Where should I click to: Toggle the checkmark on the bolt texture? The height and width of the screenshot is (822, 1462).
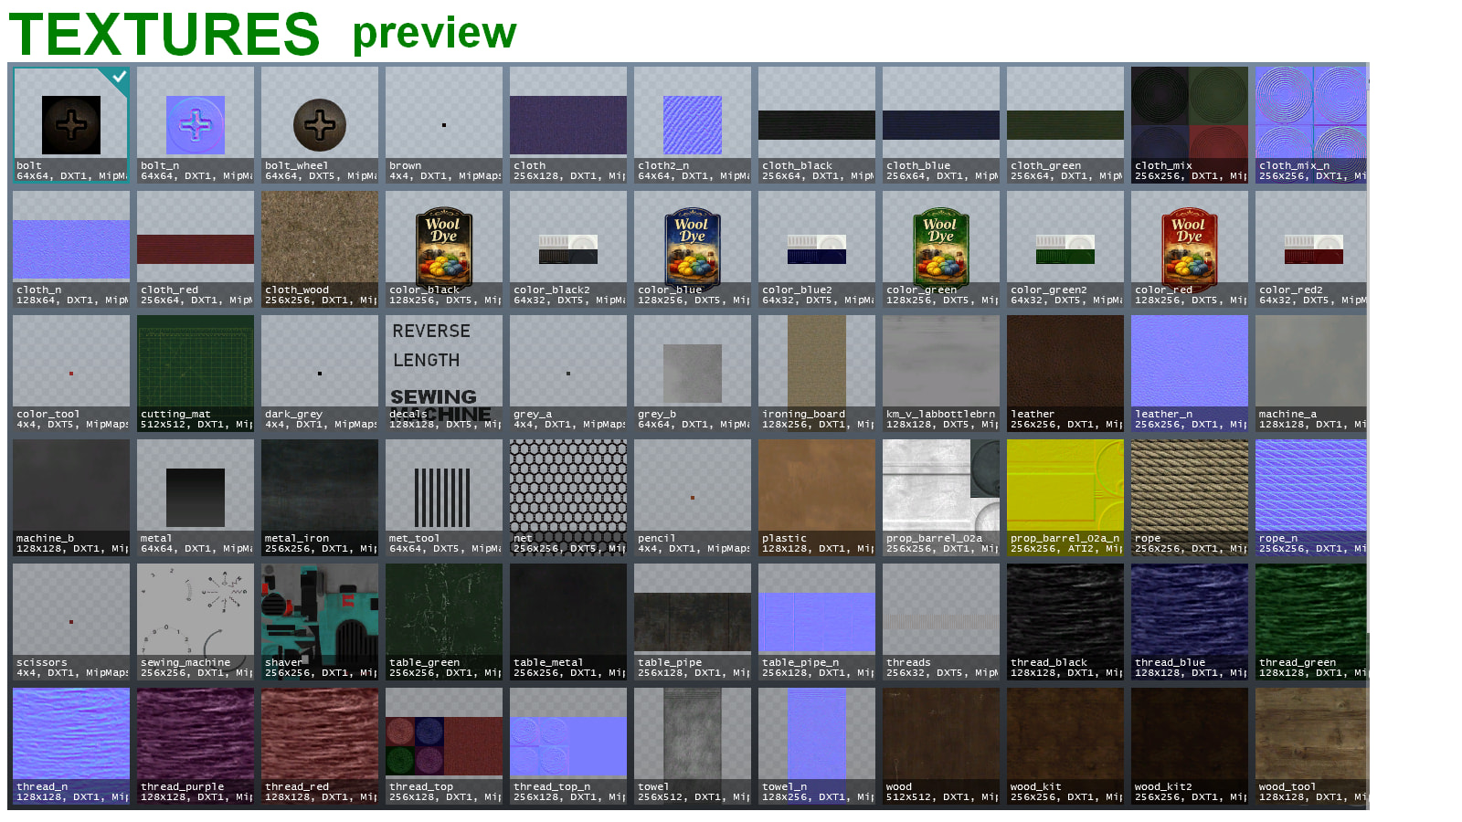[x=118, y=78]
